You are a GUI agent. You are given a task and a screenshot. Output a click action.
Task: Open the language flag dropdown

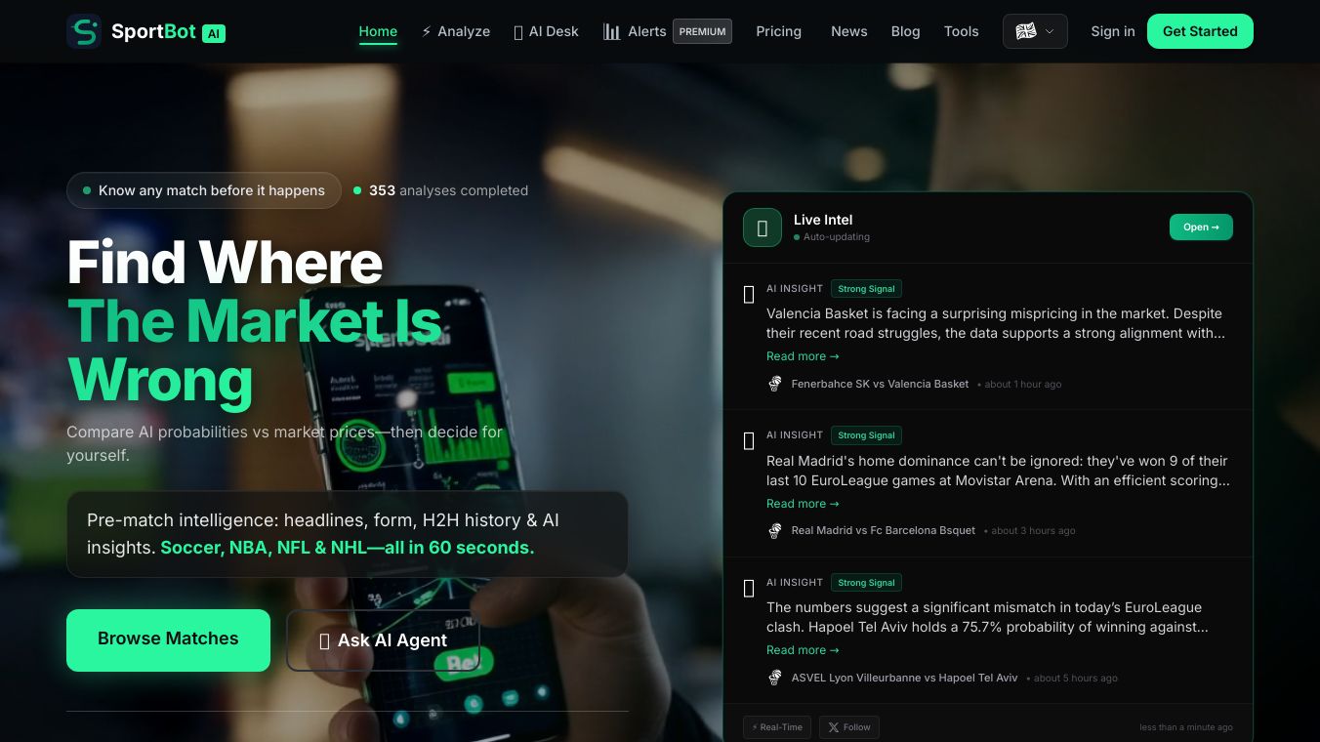coord(1035,31)
